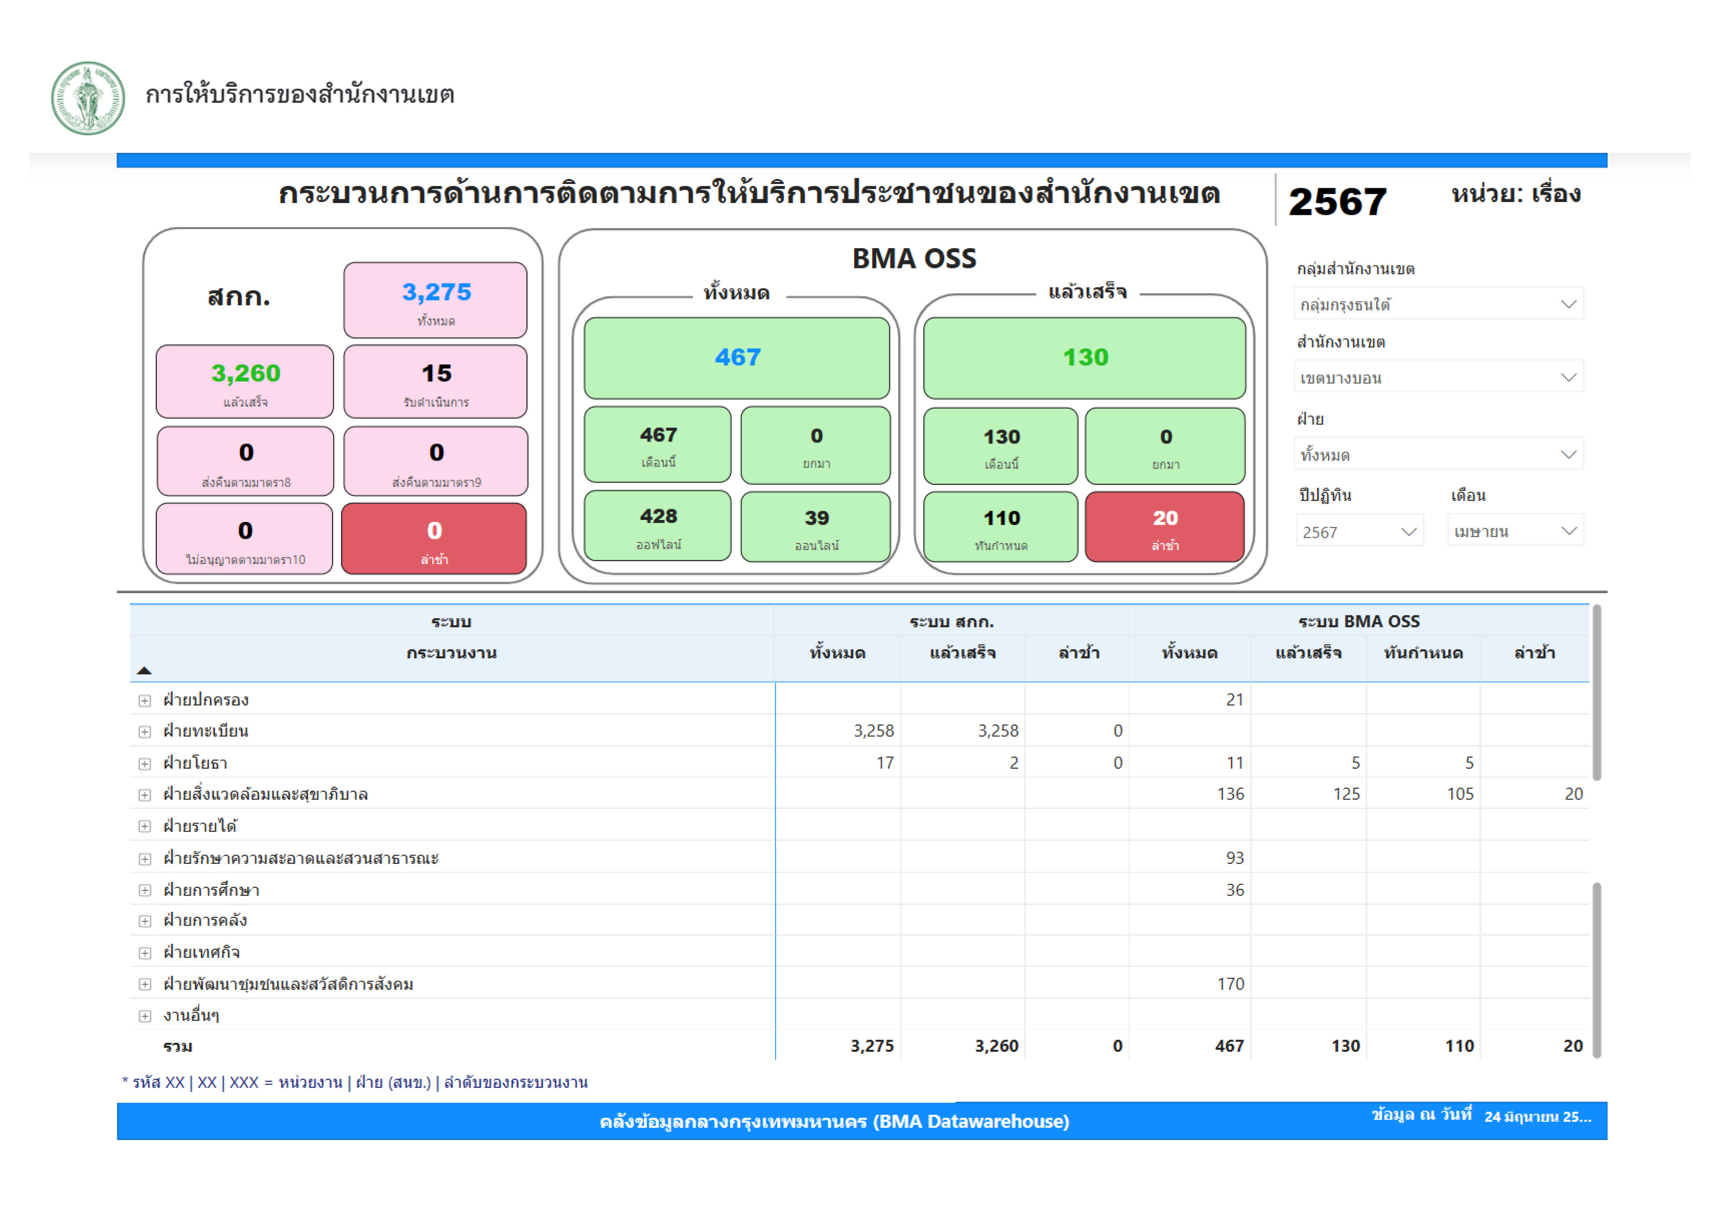Expand the ฝ่ายปกครอง row plus icon
Screen dimensions: 1721x1217
[145, 701]
